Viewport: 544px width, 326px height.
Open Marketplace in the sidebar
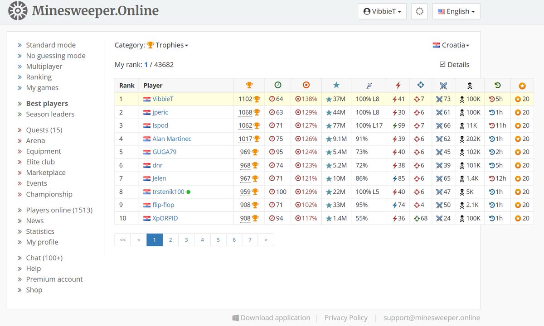[46, 173]
